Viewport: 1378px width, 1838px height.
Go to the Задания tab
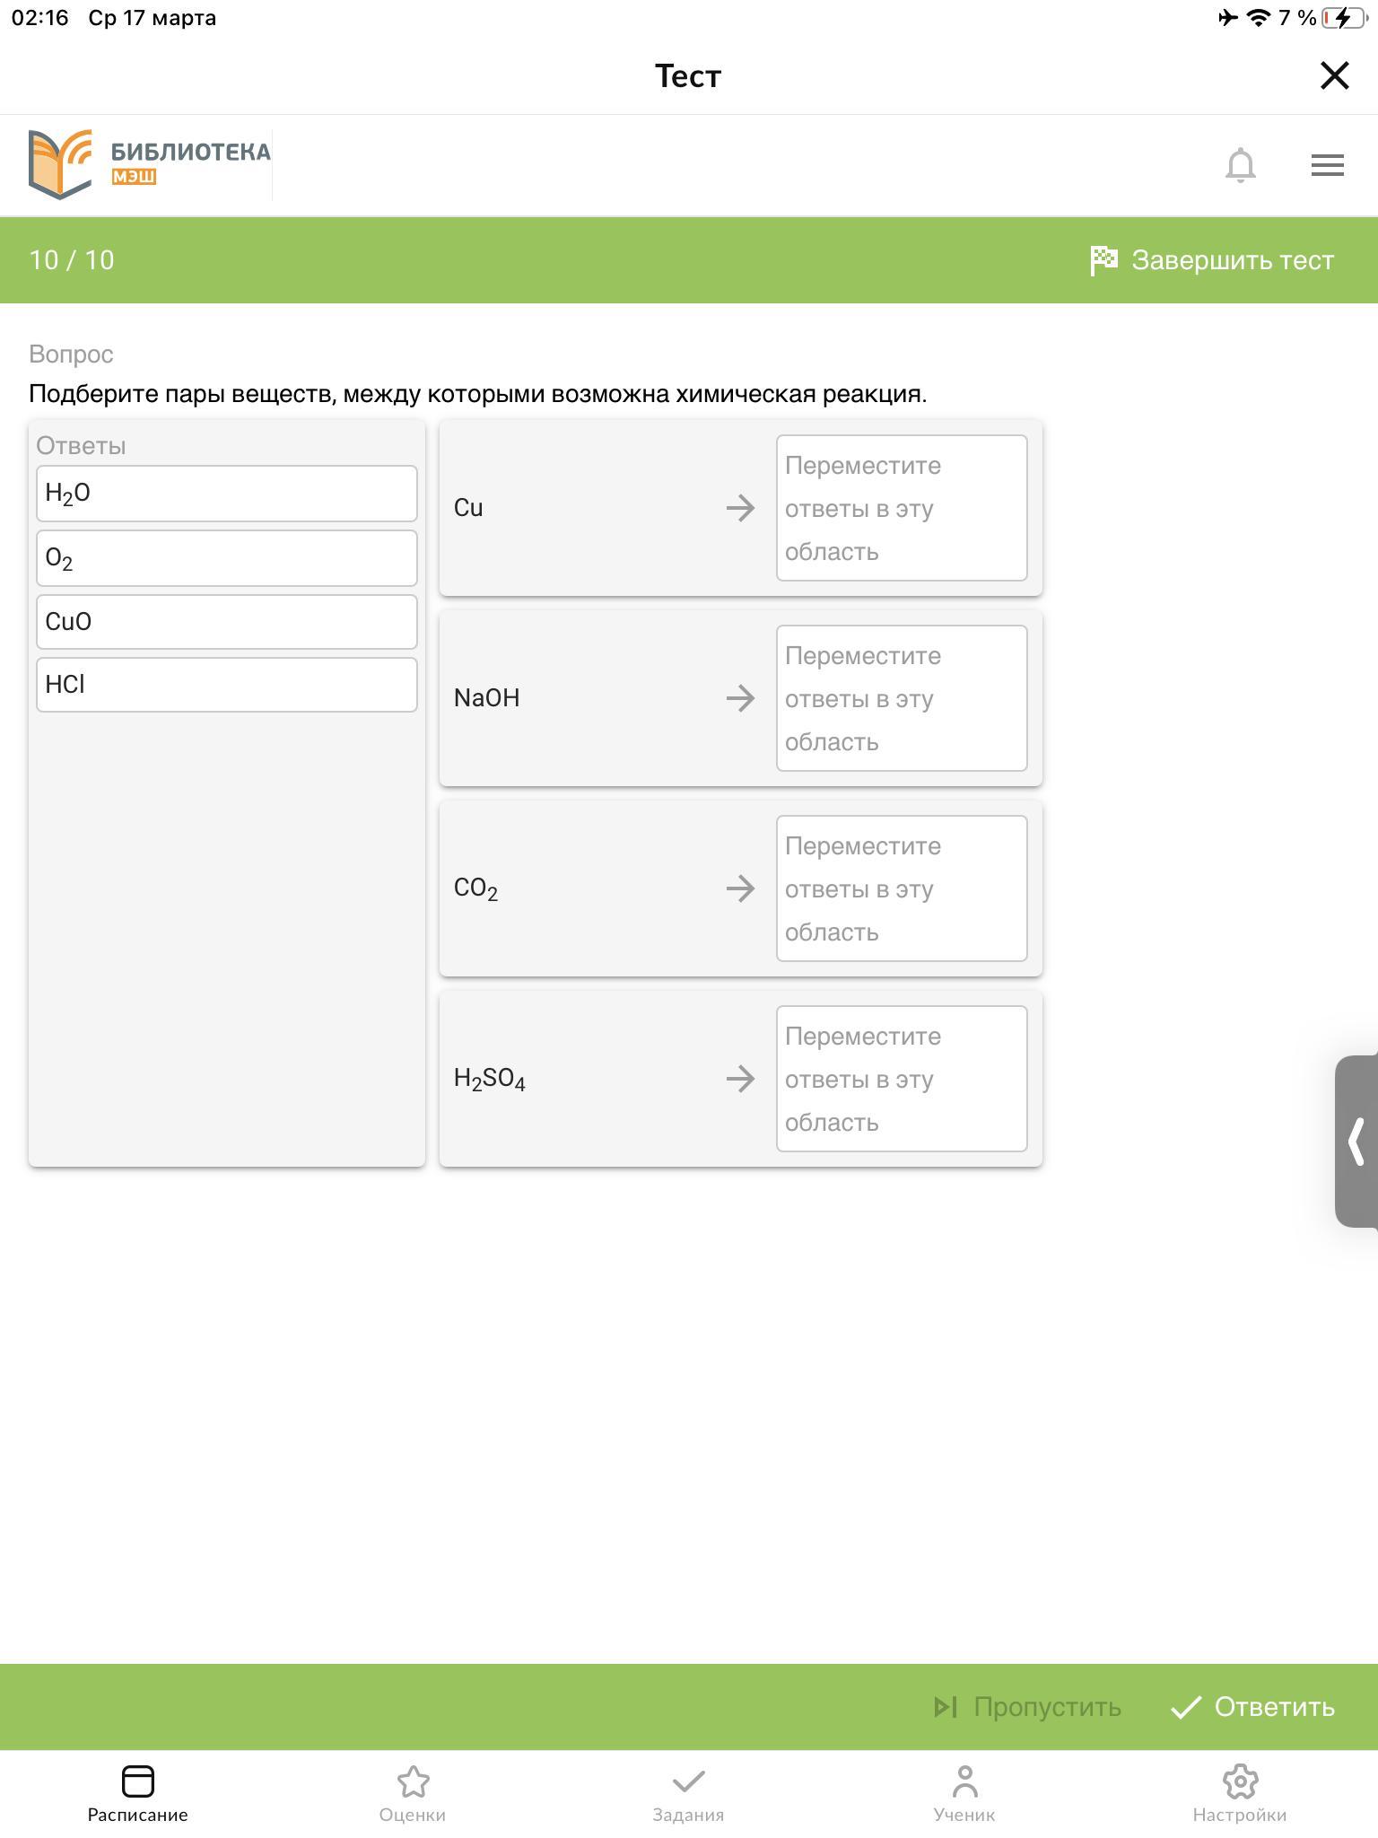pos(688,1794)
